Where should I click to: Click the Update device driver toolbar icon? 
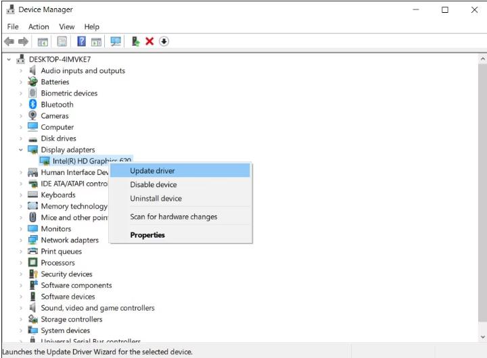click(x=135, y=41)
